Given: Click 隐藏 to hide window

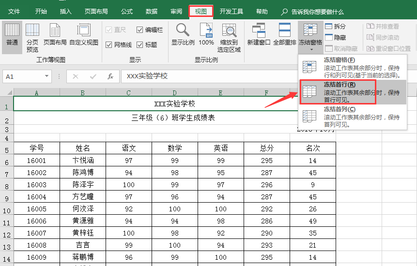Looking at the screenshot, I should coord(336,37).
